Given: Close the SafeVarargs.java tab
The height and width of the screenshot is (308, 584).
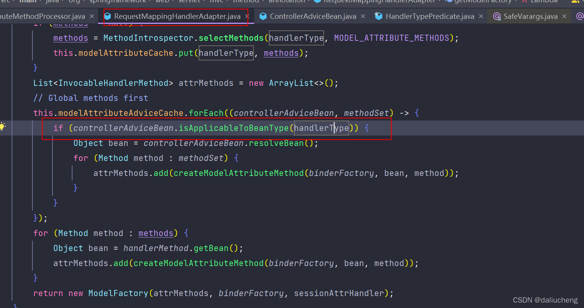Looking at the screenshot, I should [x=564, y=16].
